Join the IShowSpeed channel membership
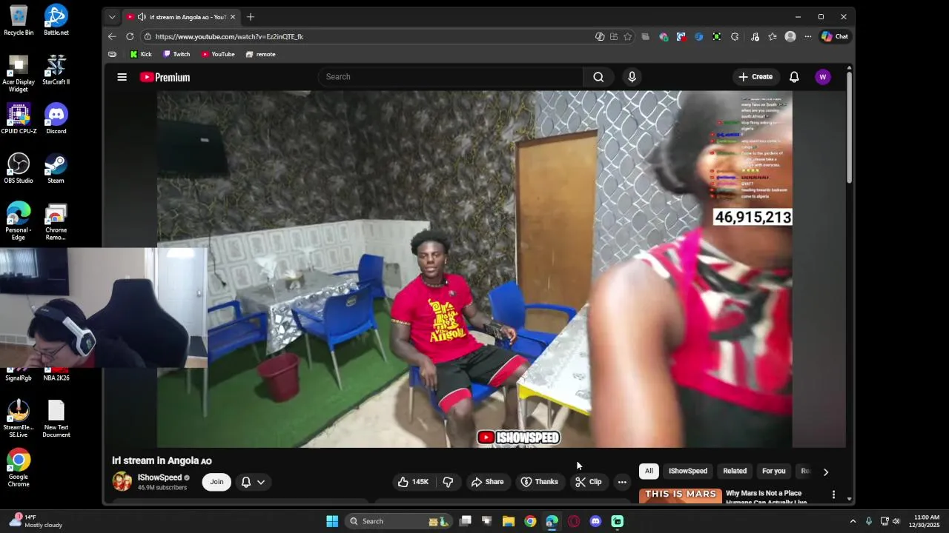This screenshot has width=949, height=533. [216, 482]
